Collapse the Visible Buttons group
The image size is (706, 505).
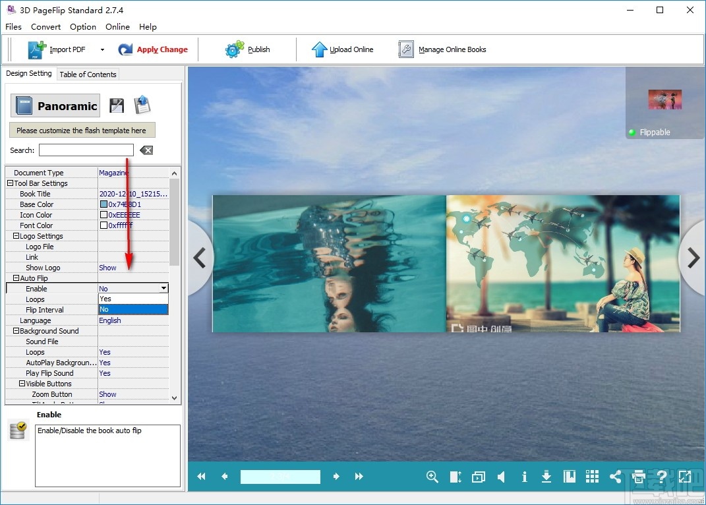coord(22,384)
